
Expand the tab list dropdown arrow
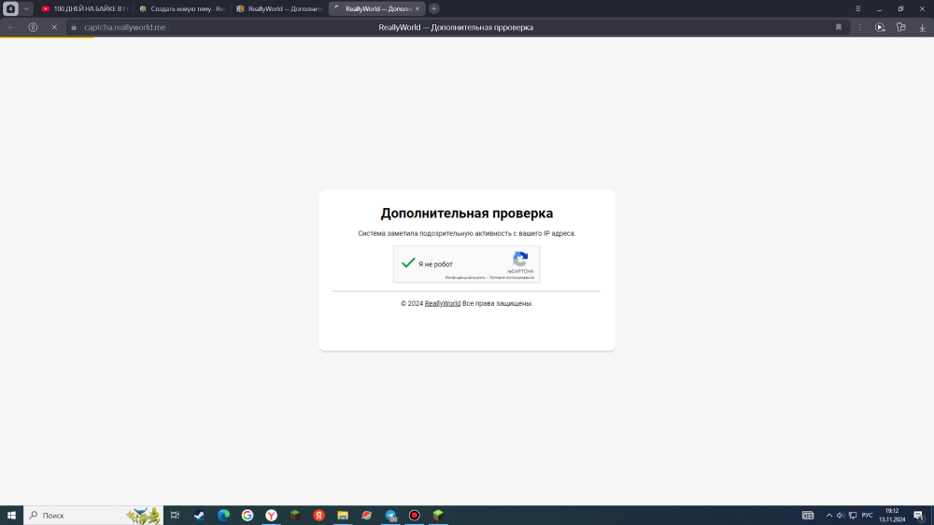26,9
